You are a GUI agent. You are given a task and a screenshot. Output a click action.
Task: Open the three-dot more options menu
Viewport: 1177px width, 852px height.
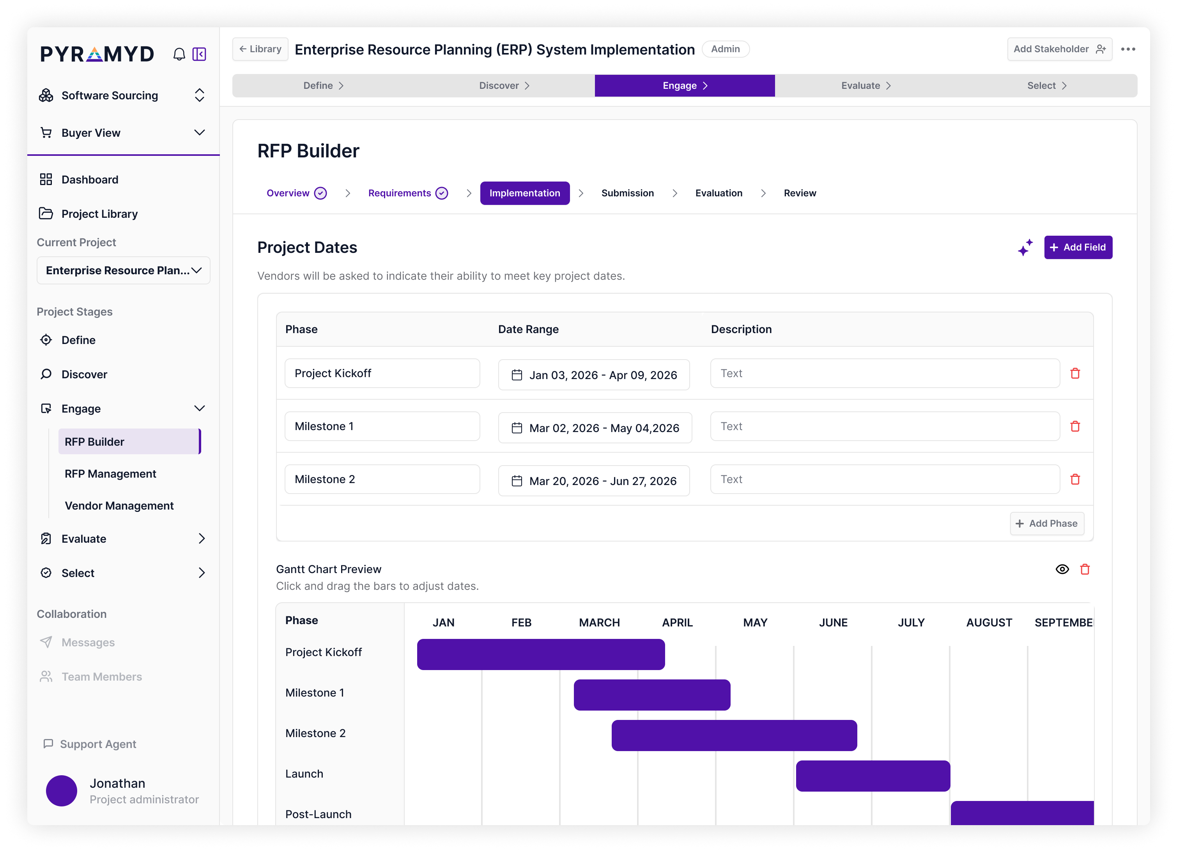(1128, 49)
